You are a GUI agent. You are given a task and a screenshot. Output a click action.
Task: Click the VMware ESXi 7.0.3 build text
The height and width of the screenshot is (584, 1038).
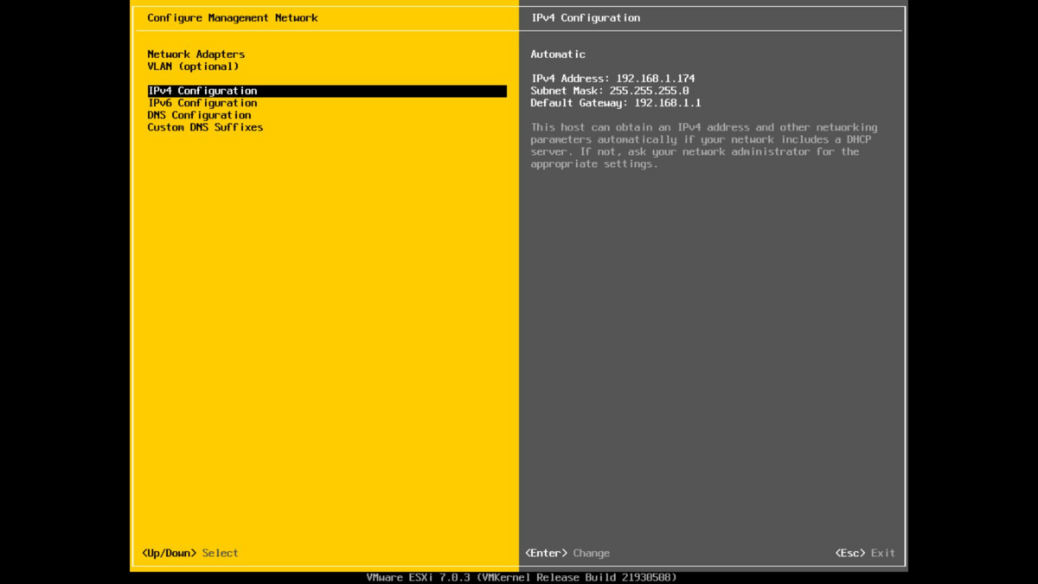(x=522, y=577)
